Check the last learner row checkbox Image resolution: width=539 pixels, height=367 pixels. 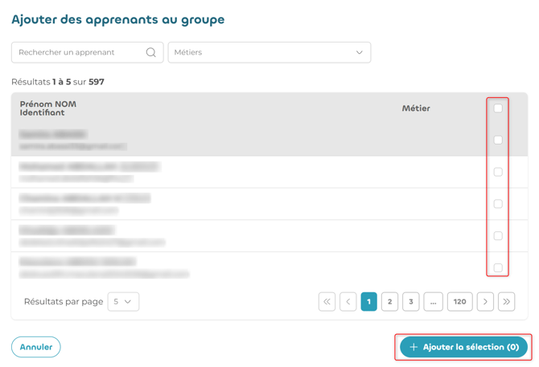[x=498, y=267]
